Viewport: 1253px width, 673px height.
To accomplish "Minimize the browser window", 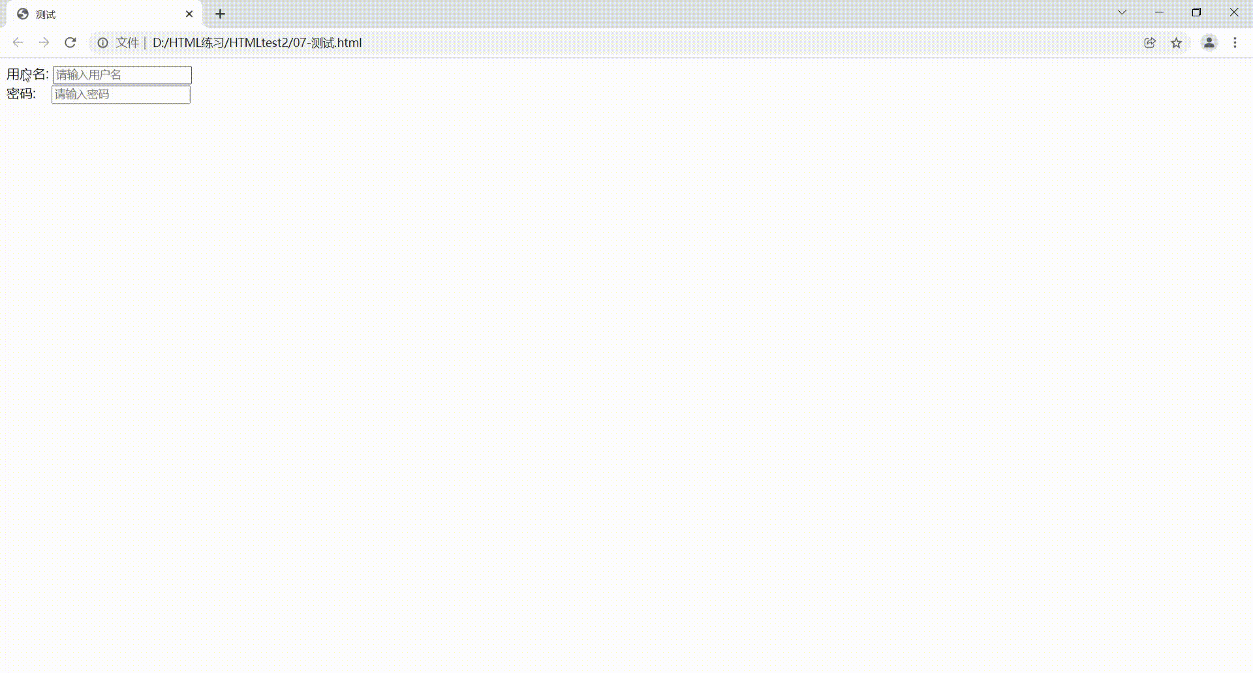I will click(x=1159, y=12).
